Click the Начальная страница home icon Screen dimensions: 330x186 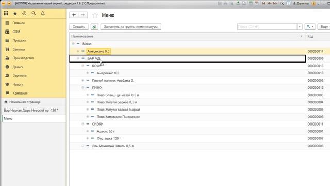[6, 102]
